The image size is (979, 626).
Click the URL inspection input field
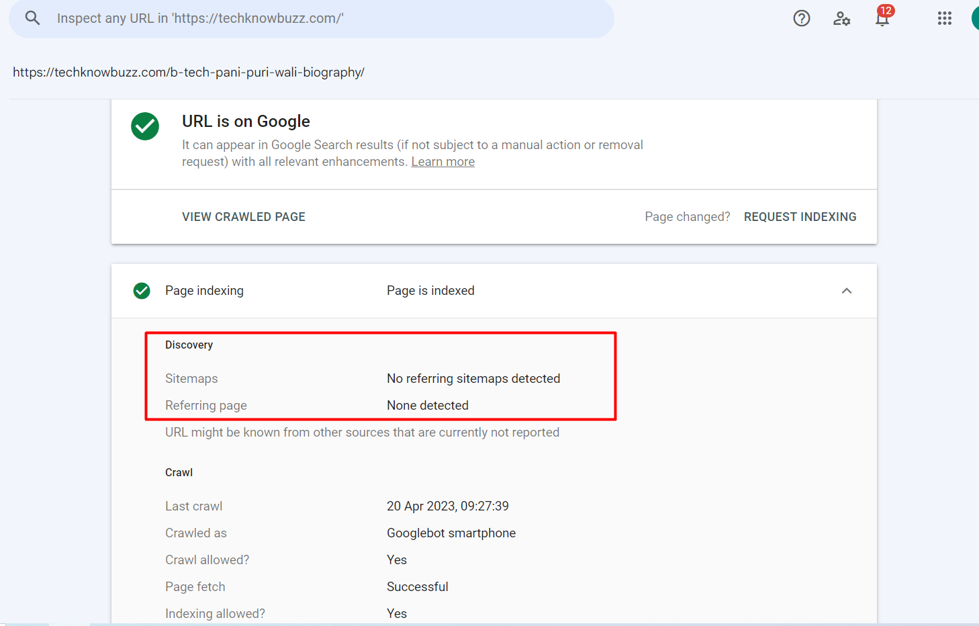click(x=311, y=18)
